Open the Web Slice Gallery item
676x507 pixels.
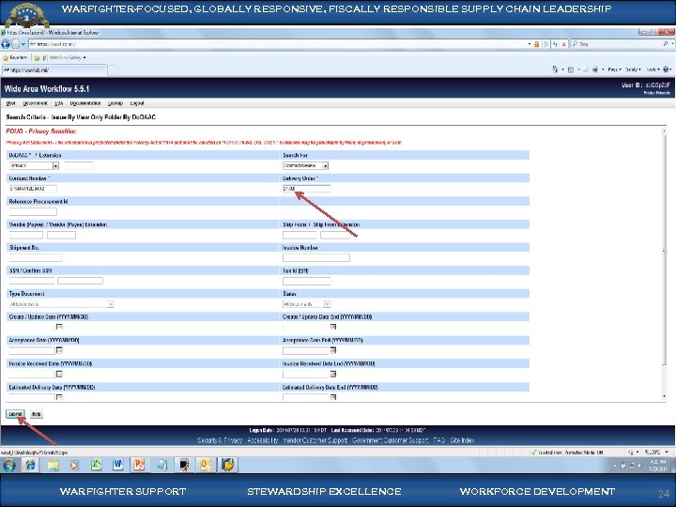pos(64,57)
